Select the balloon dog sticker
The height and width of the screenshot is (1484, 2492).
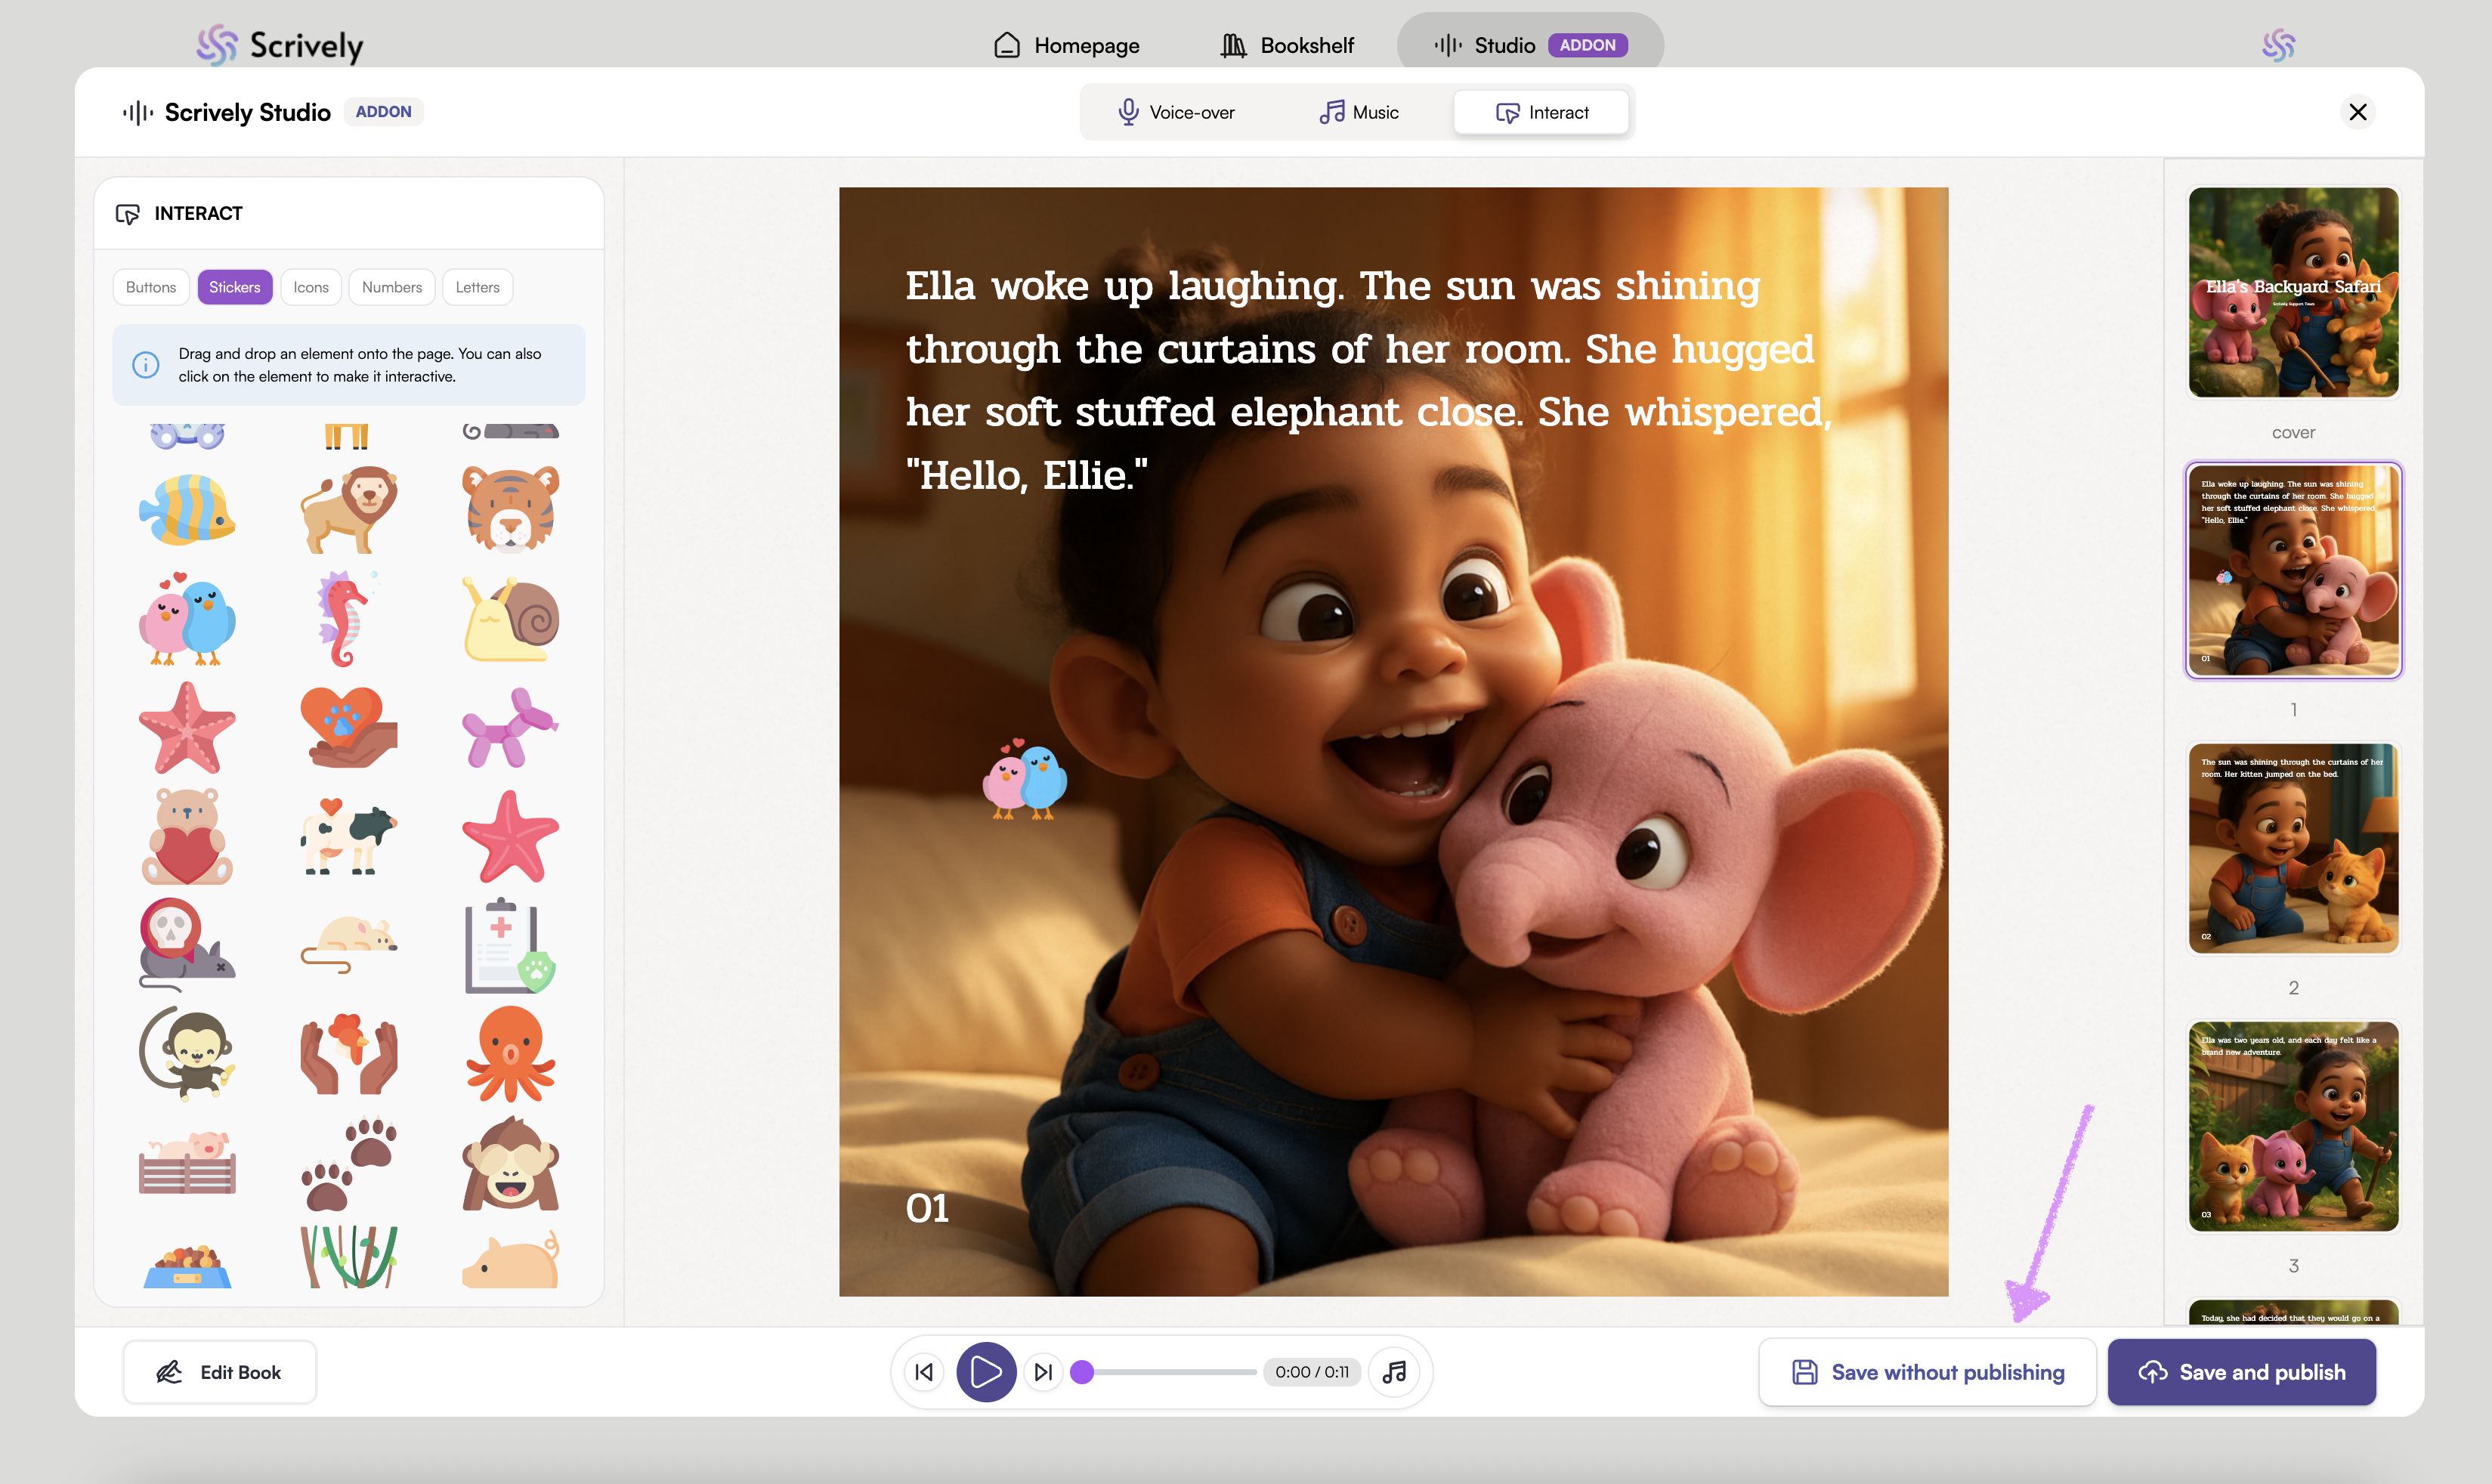[510, 728]
